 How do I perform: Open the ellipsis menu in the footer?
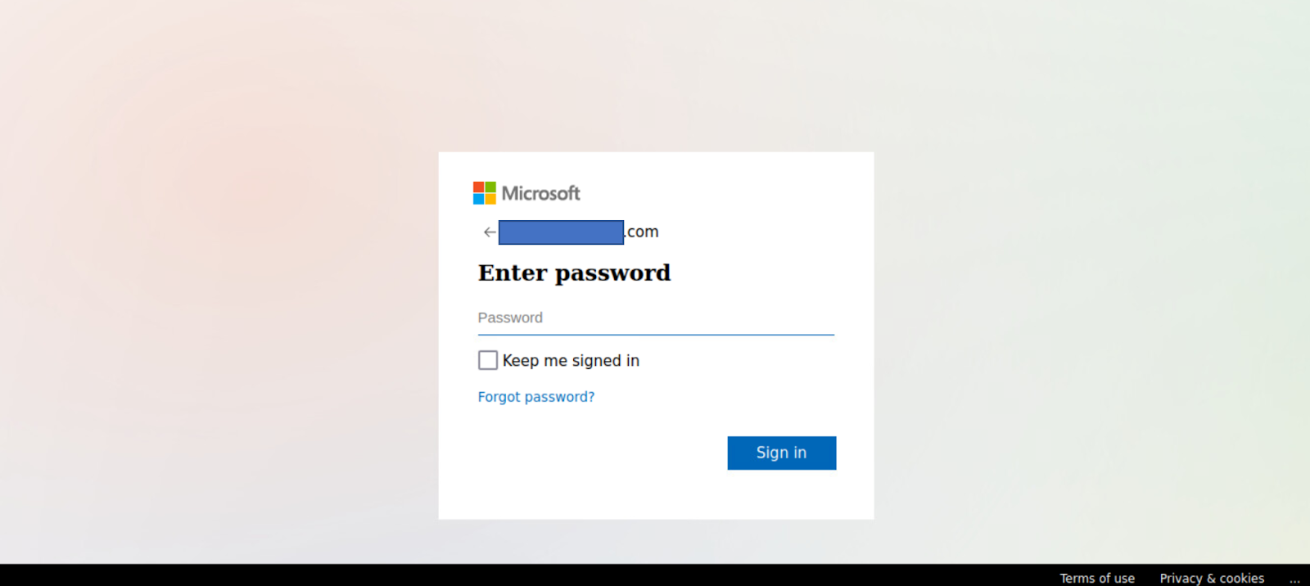tap(1294, 579)
